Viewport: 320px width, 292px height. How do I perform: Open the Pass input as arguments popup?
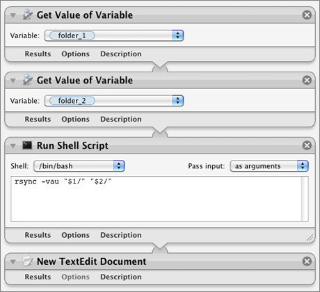click(269, 166)
